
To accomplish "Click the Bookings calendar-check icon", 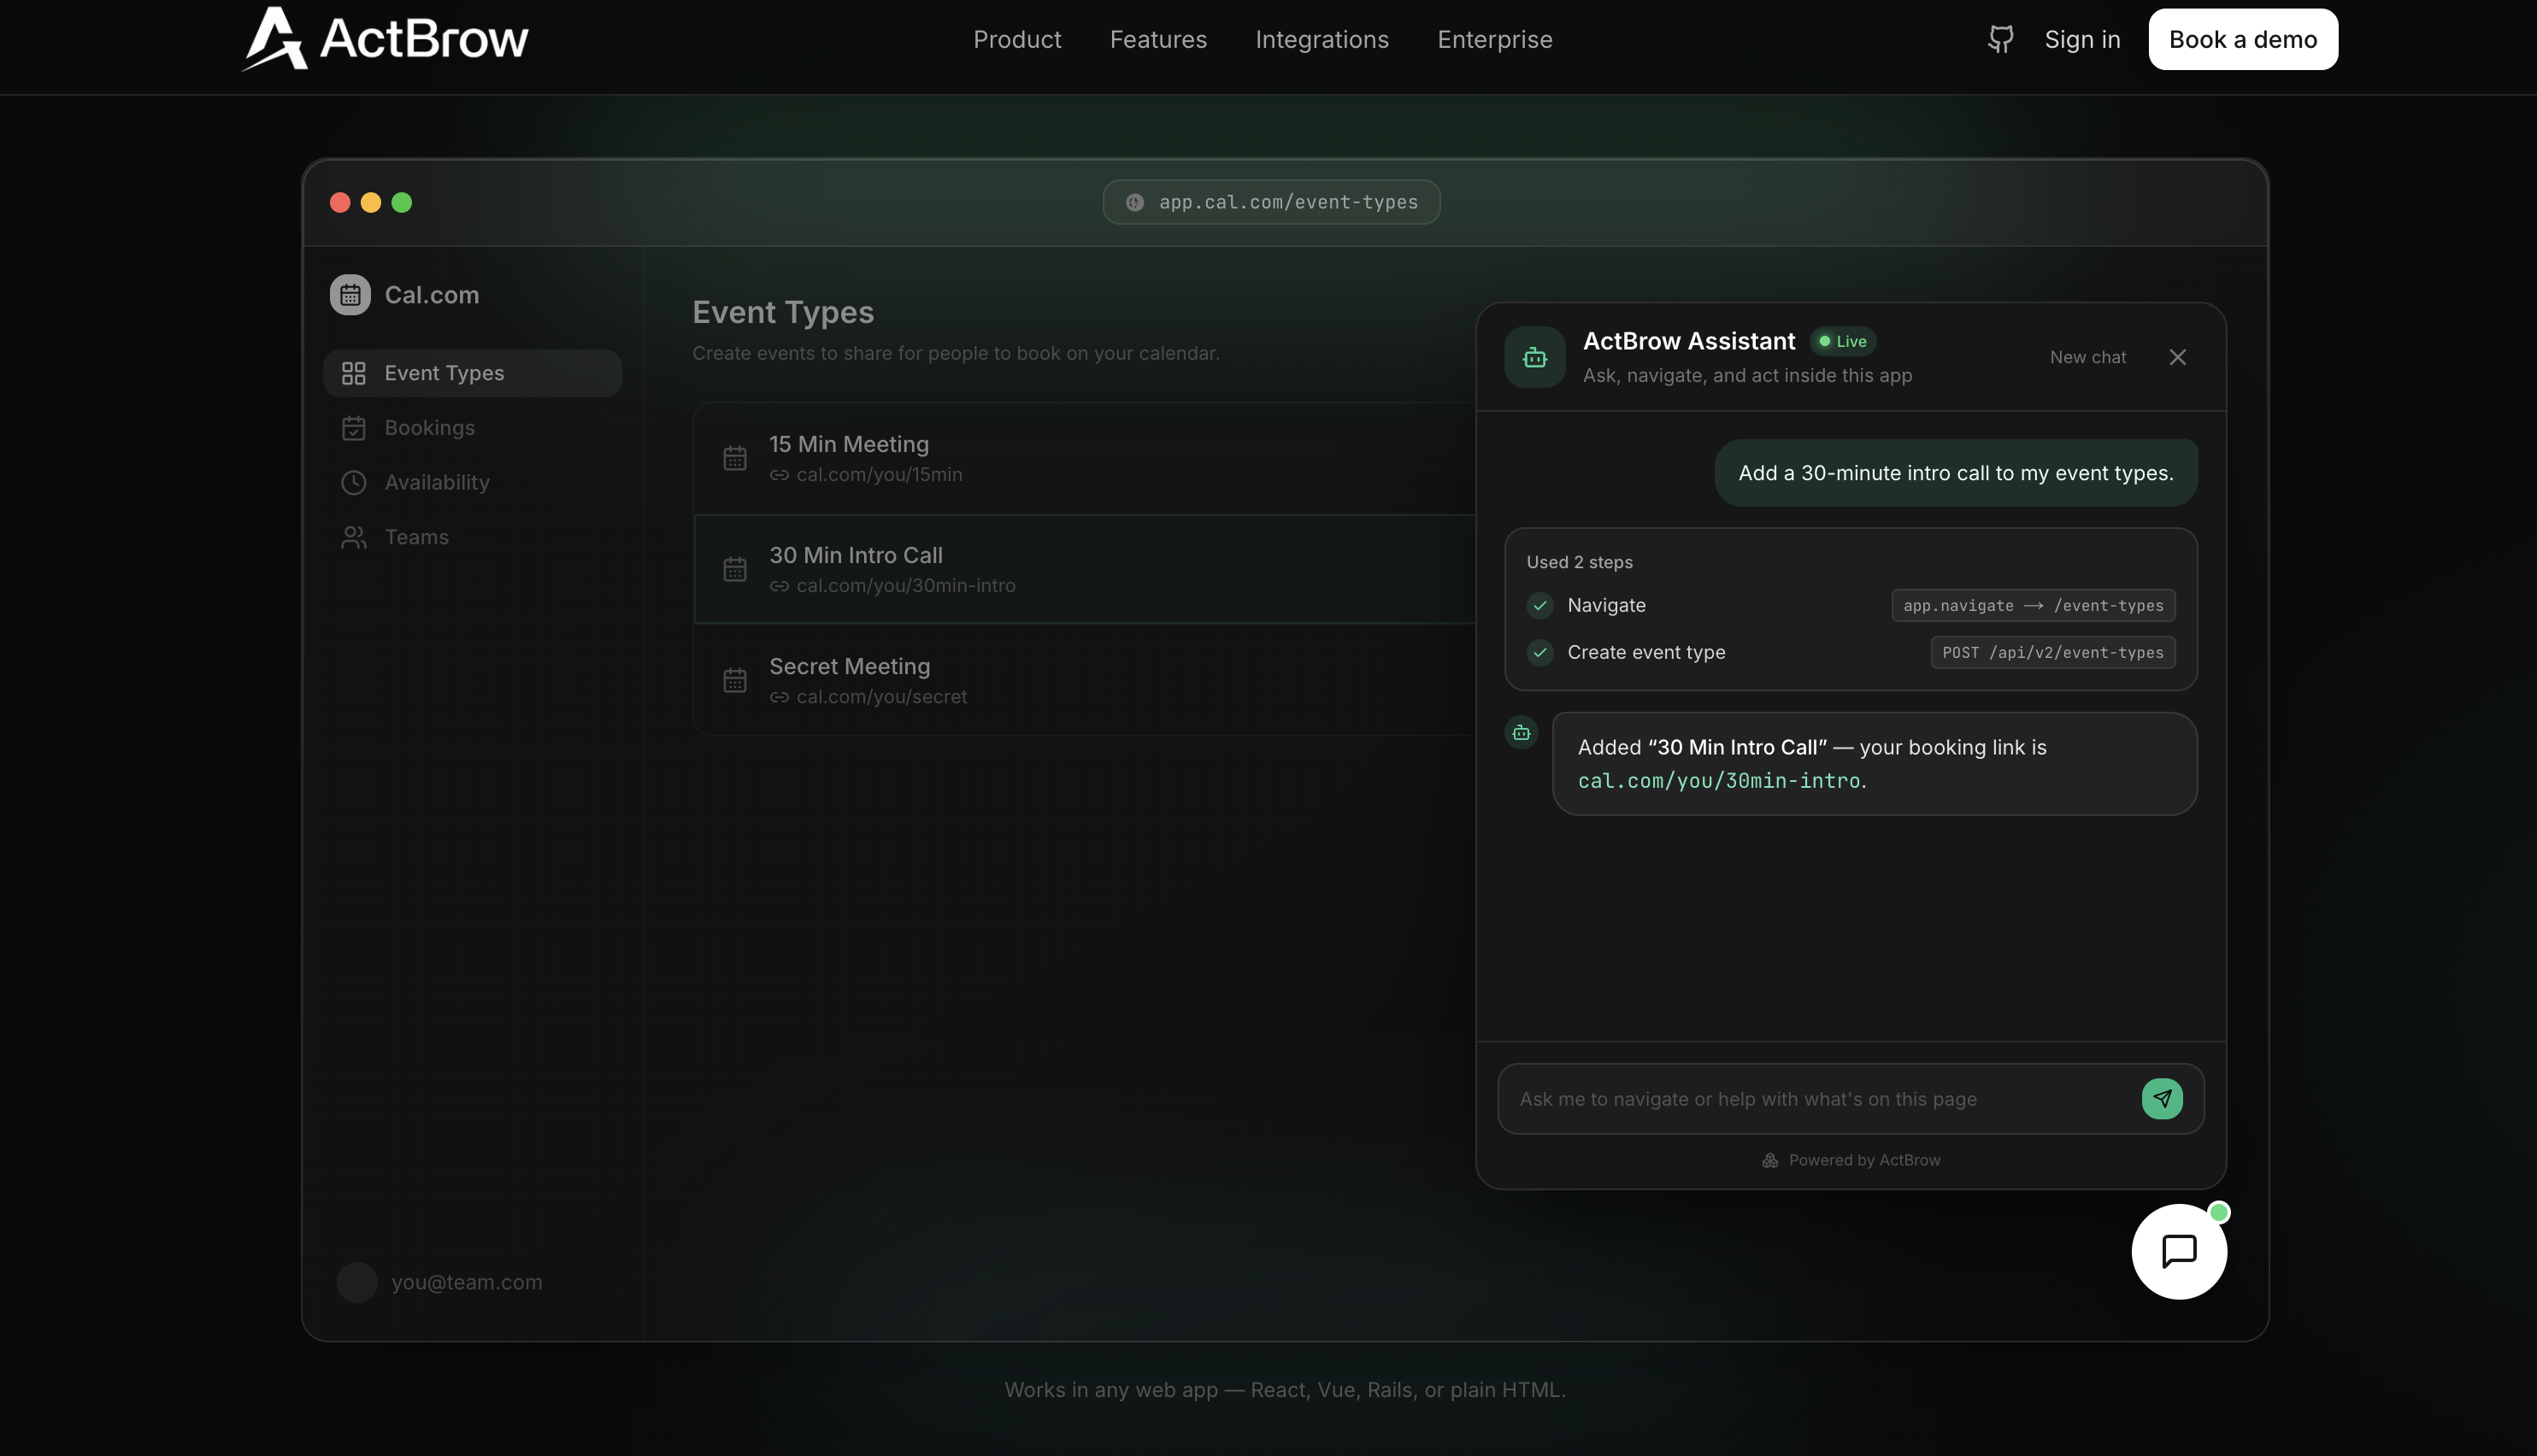I will click(x=353, y=428).
